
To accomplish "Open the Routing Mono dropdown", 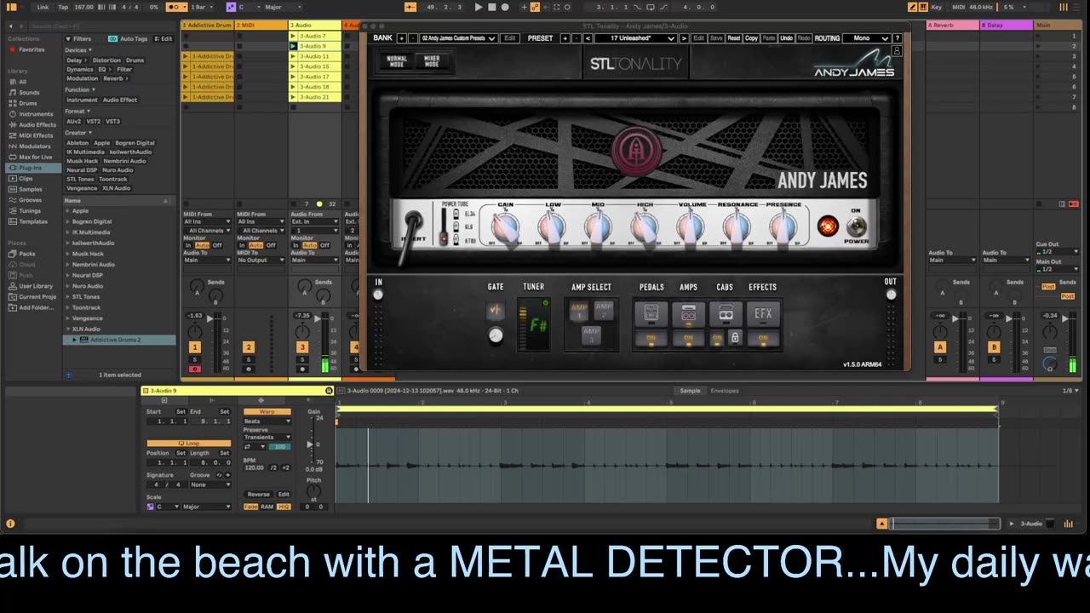I will [866, 38].
